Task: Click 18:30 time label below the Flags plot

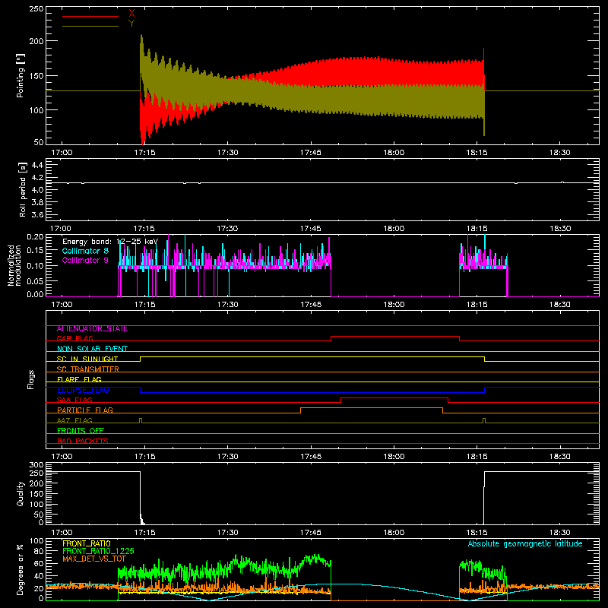Action: coord(559,457)
